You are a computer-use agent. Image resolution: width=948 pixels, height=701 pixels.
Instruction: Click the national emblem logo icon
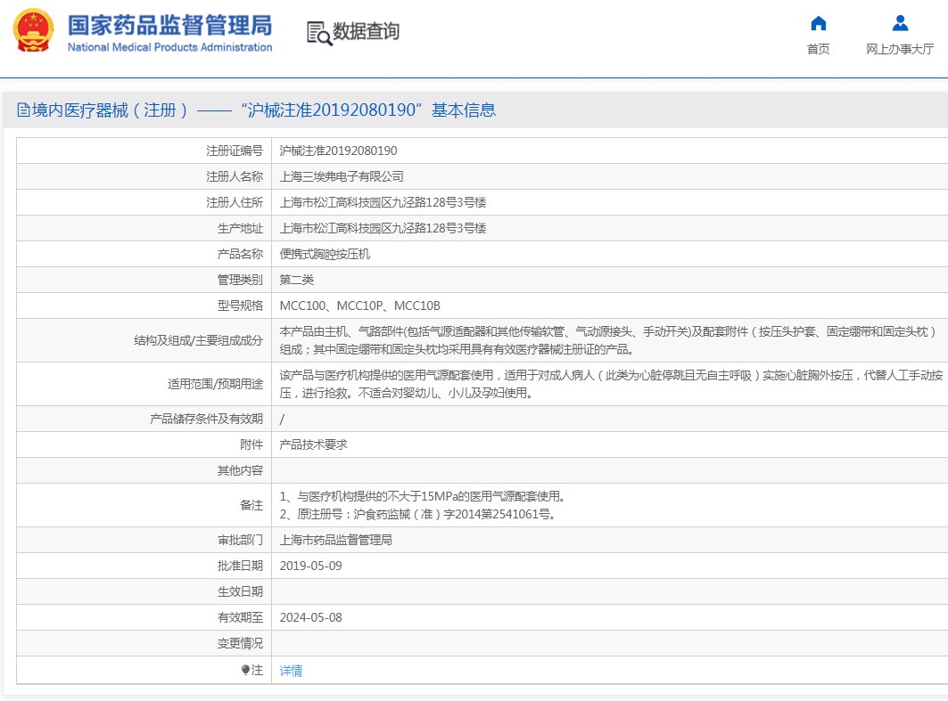[x=33, y=30]
